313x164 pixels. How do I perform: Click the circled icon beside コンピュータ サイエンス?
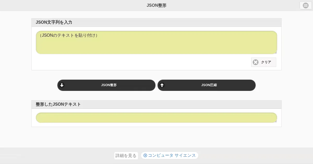click(145, 155)
